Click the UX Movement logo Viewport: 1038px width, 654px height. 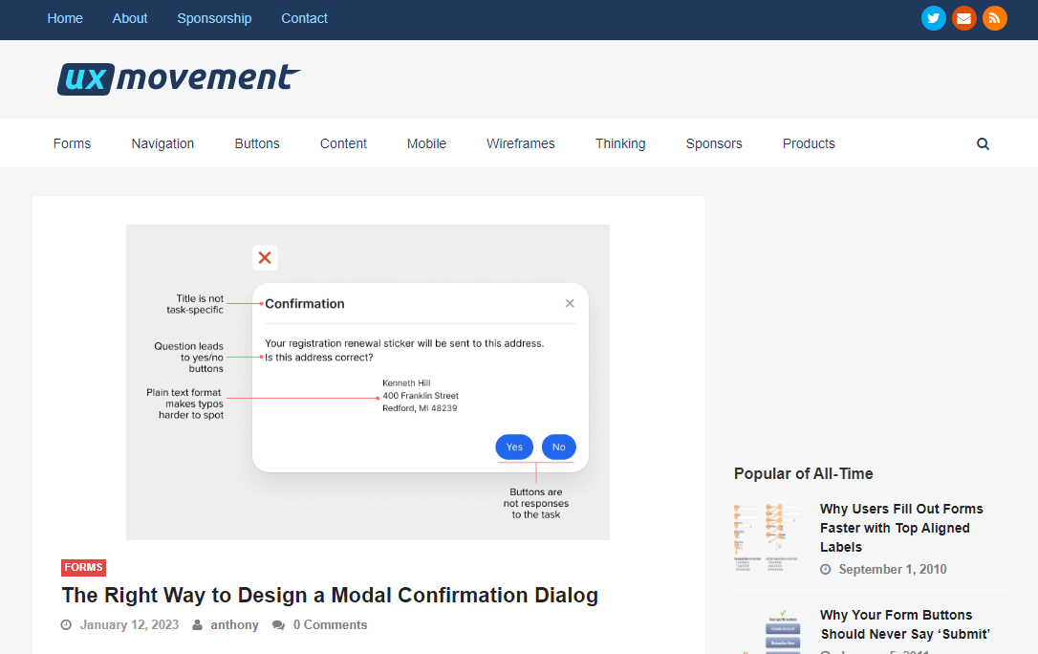pyautogui.click(x=178, y=78)
